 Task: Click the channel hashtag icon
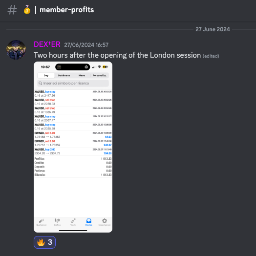12,10
